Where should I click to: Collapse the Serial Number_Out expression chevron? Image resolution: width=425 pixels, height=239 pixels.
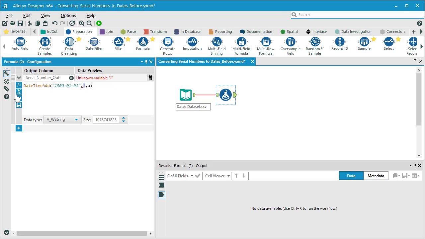click(19, 78)
